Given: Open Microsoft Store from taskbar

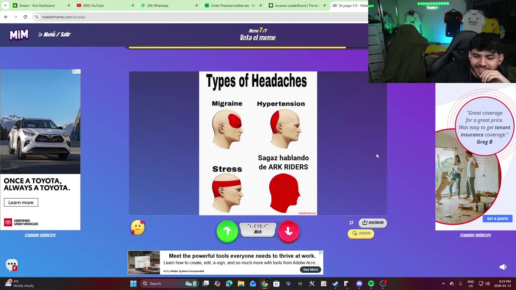Looking at the screenshot, I should 277,284.
